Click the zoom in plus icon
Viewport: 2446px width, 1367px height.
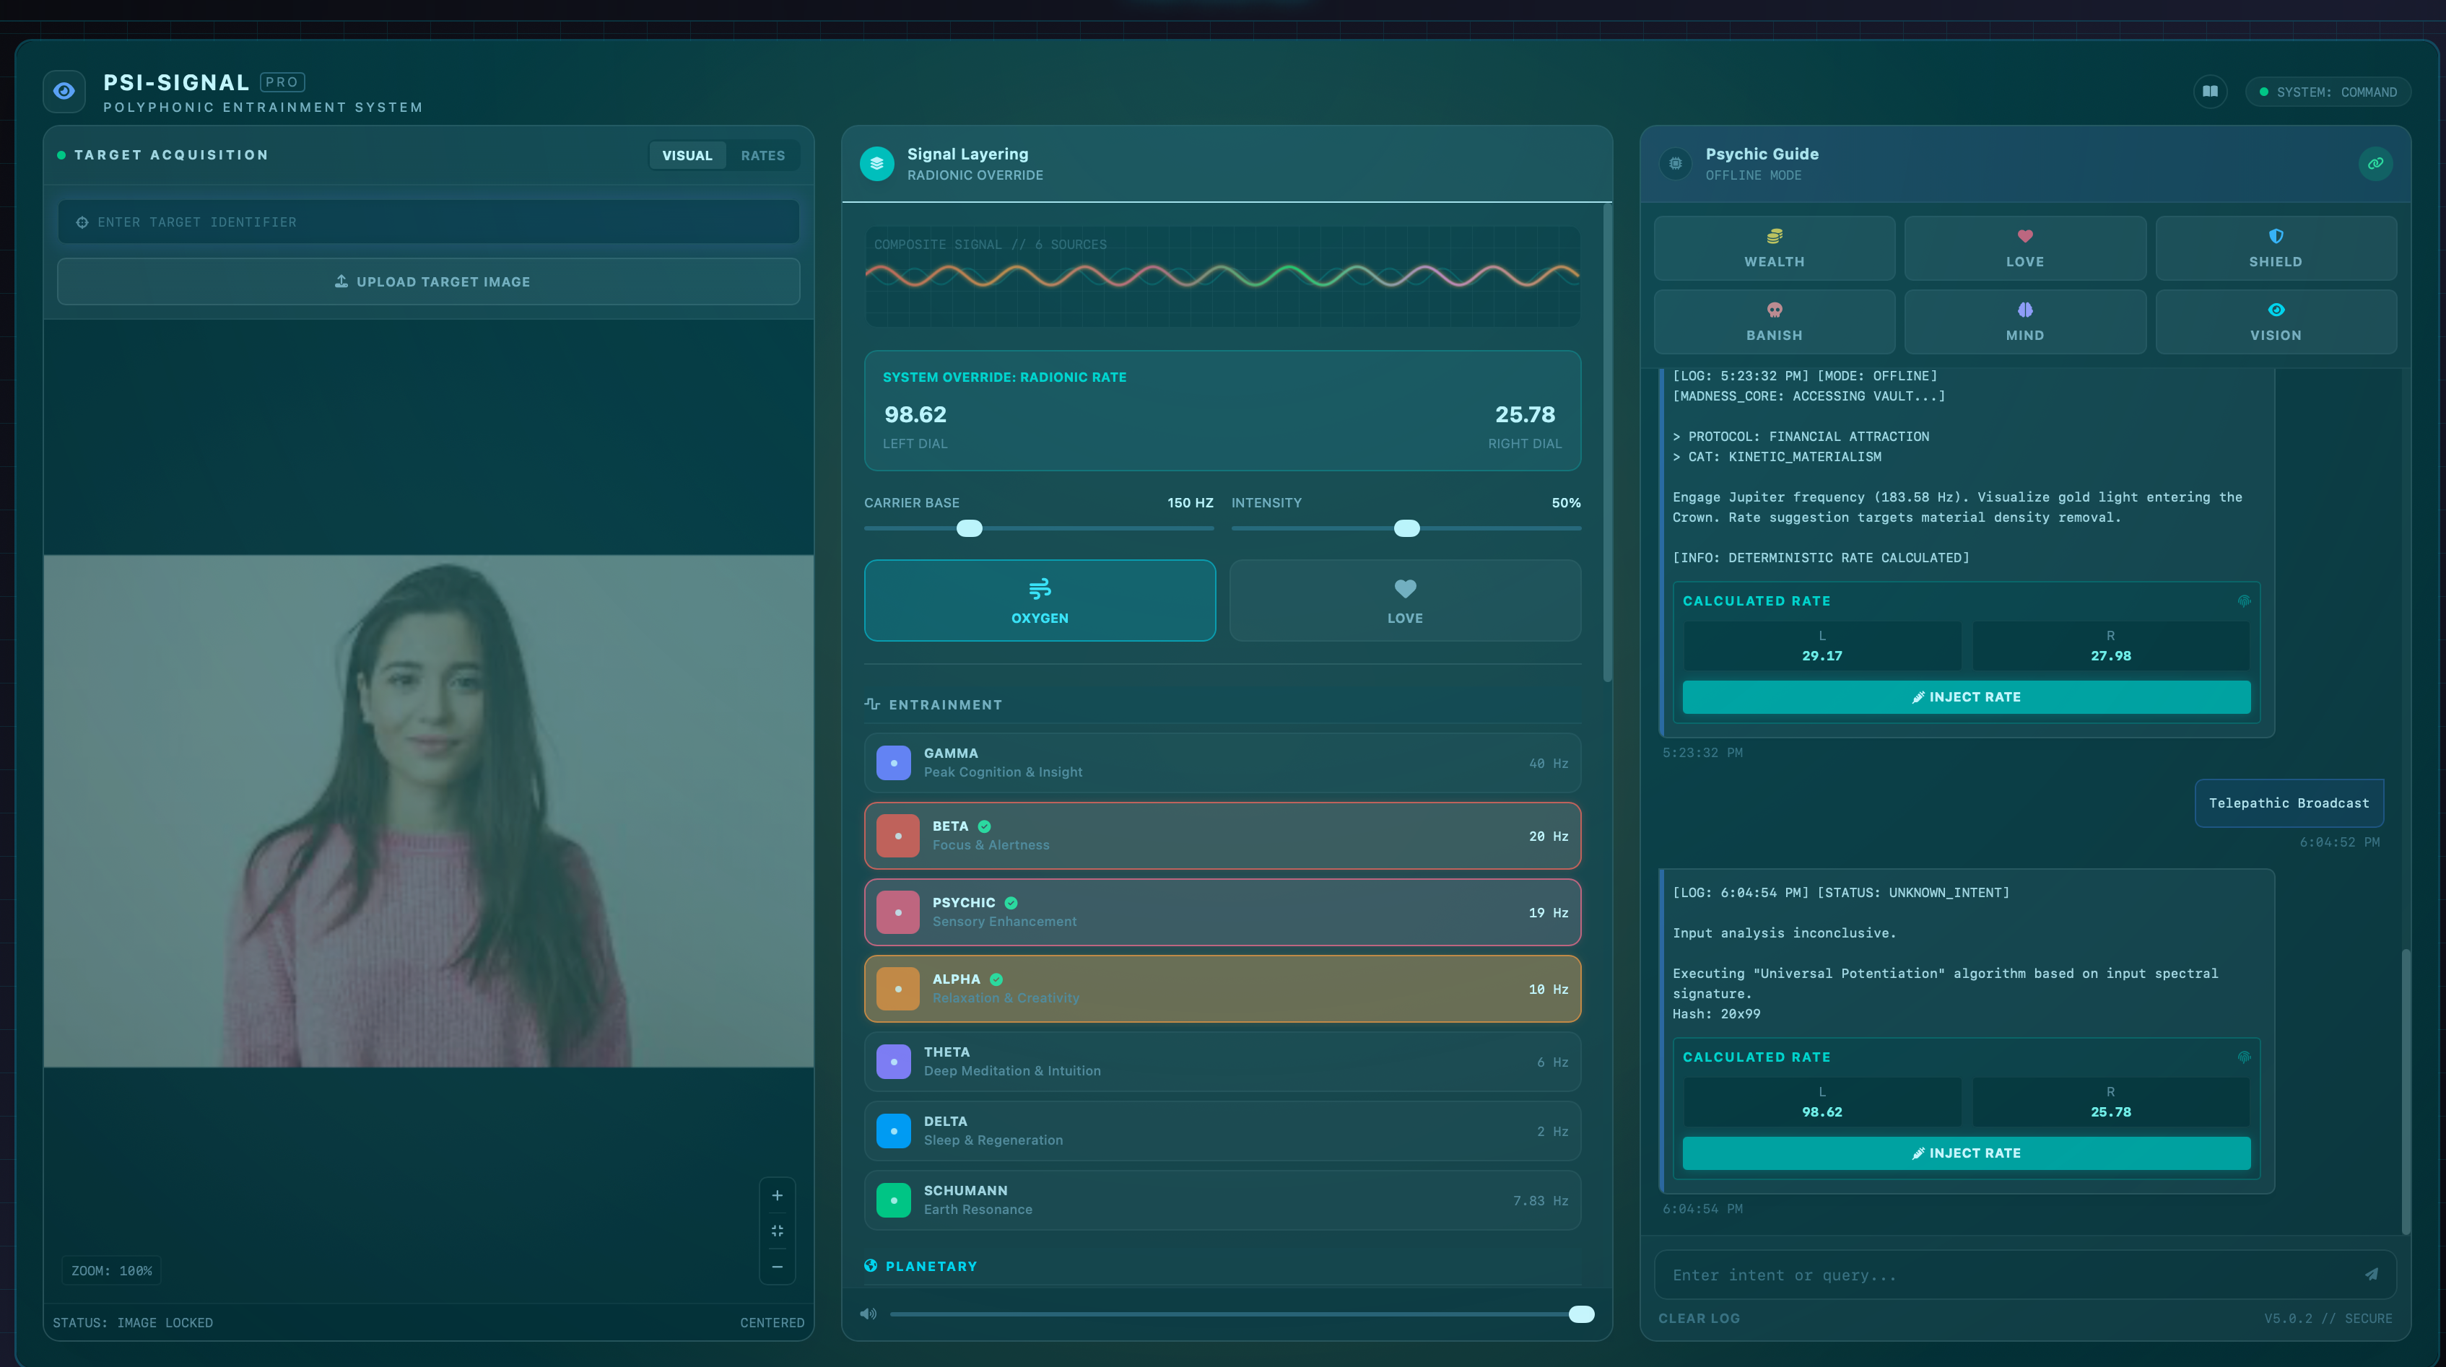tap(777, 1195)
